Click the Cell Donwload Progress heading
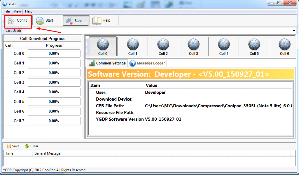 pyautogui.click(x=42, y=38)
